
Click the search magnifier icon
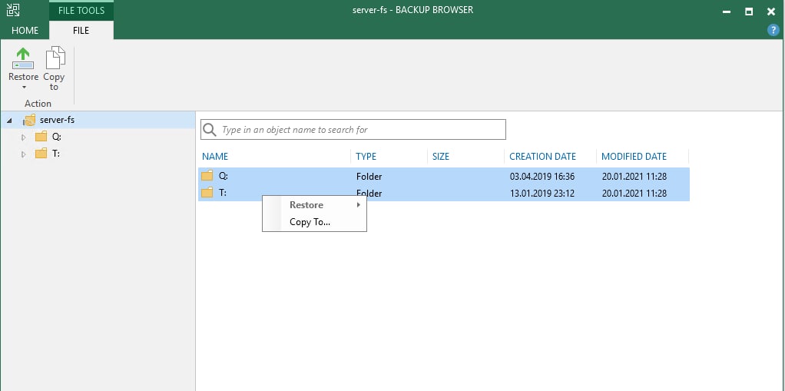(210, 130)
